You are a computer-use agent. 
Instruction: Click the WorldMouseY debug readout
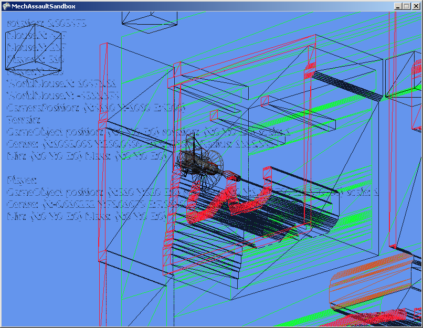click(63, 95)
